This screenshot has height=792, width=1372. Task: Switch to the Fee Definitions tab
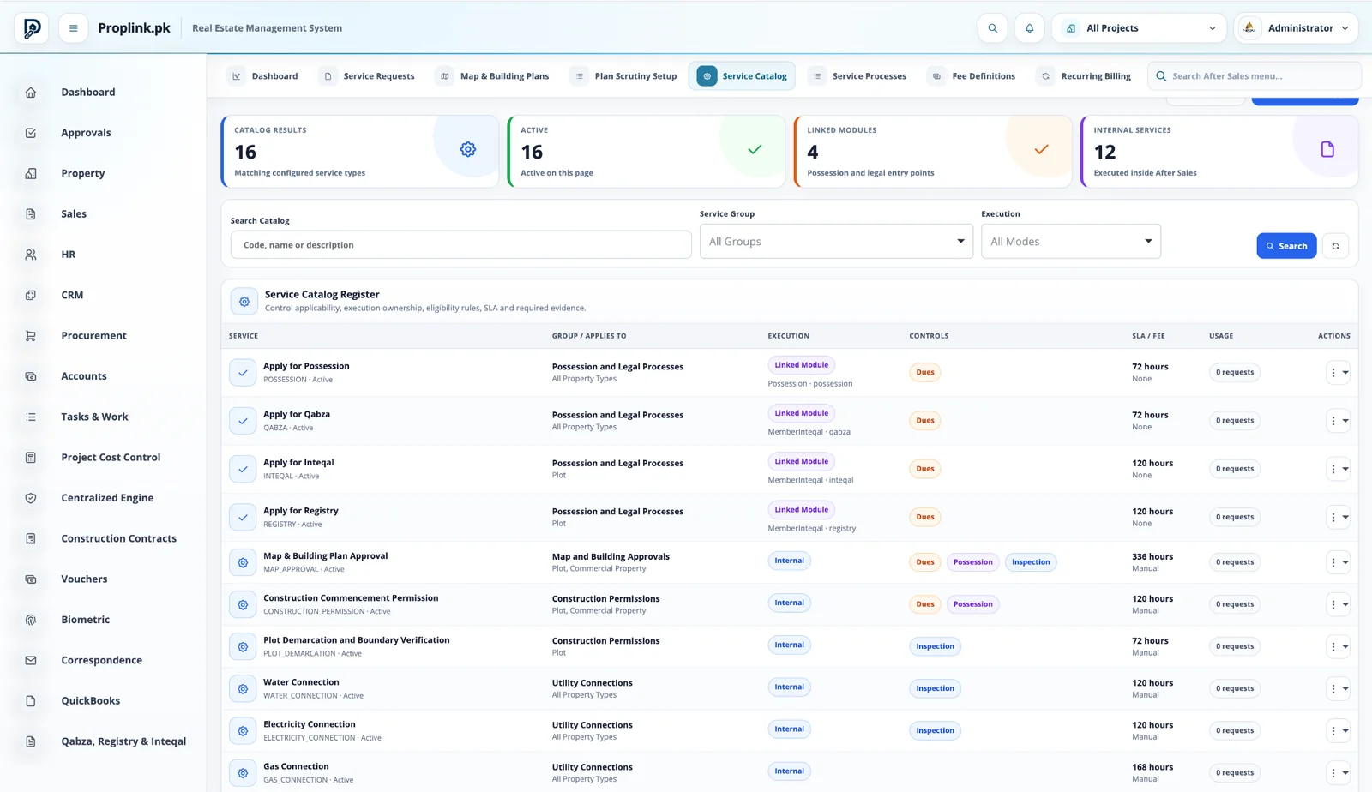pos(973,76)
